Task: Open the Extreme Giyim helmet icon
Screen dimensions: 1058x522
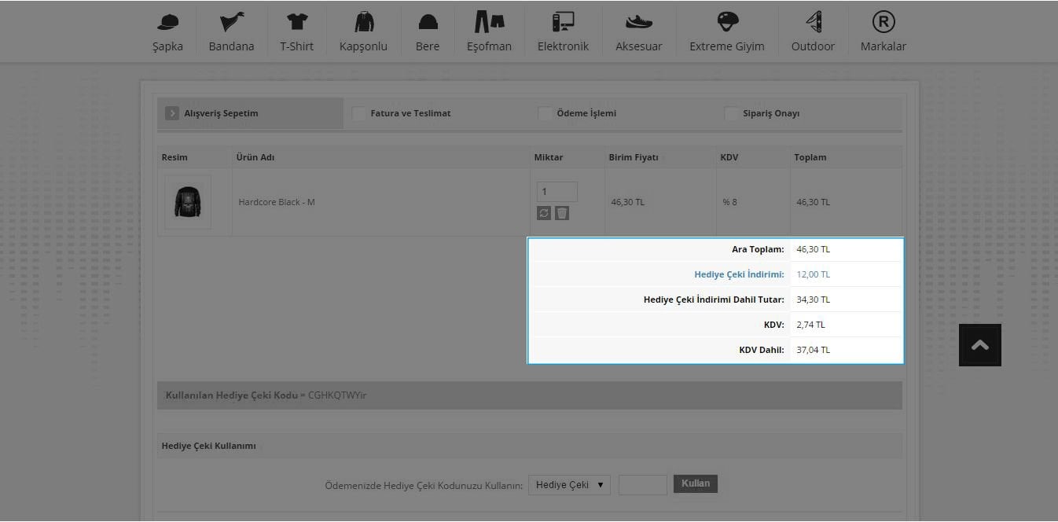Action: pyautogui.click(x=727, y=21)
